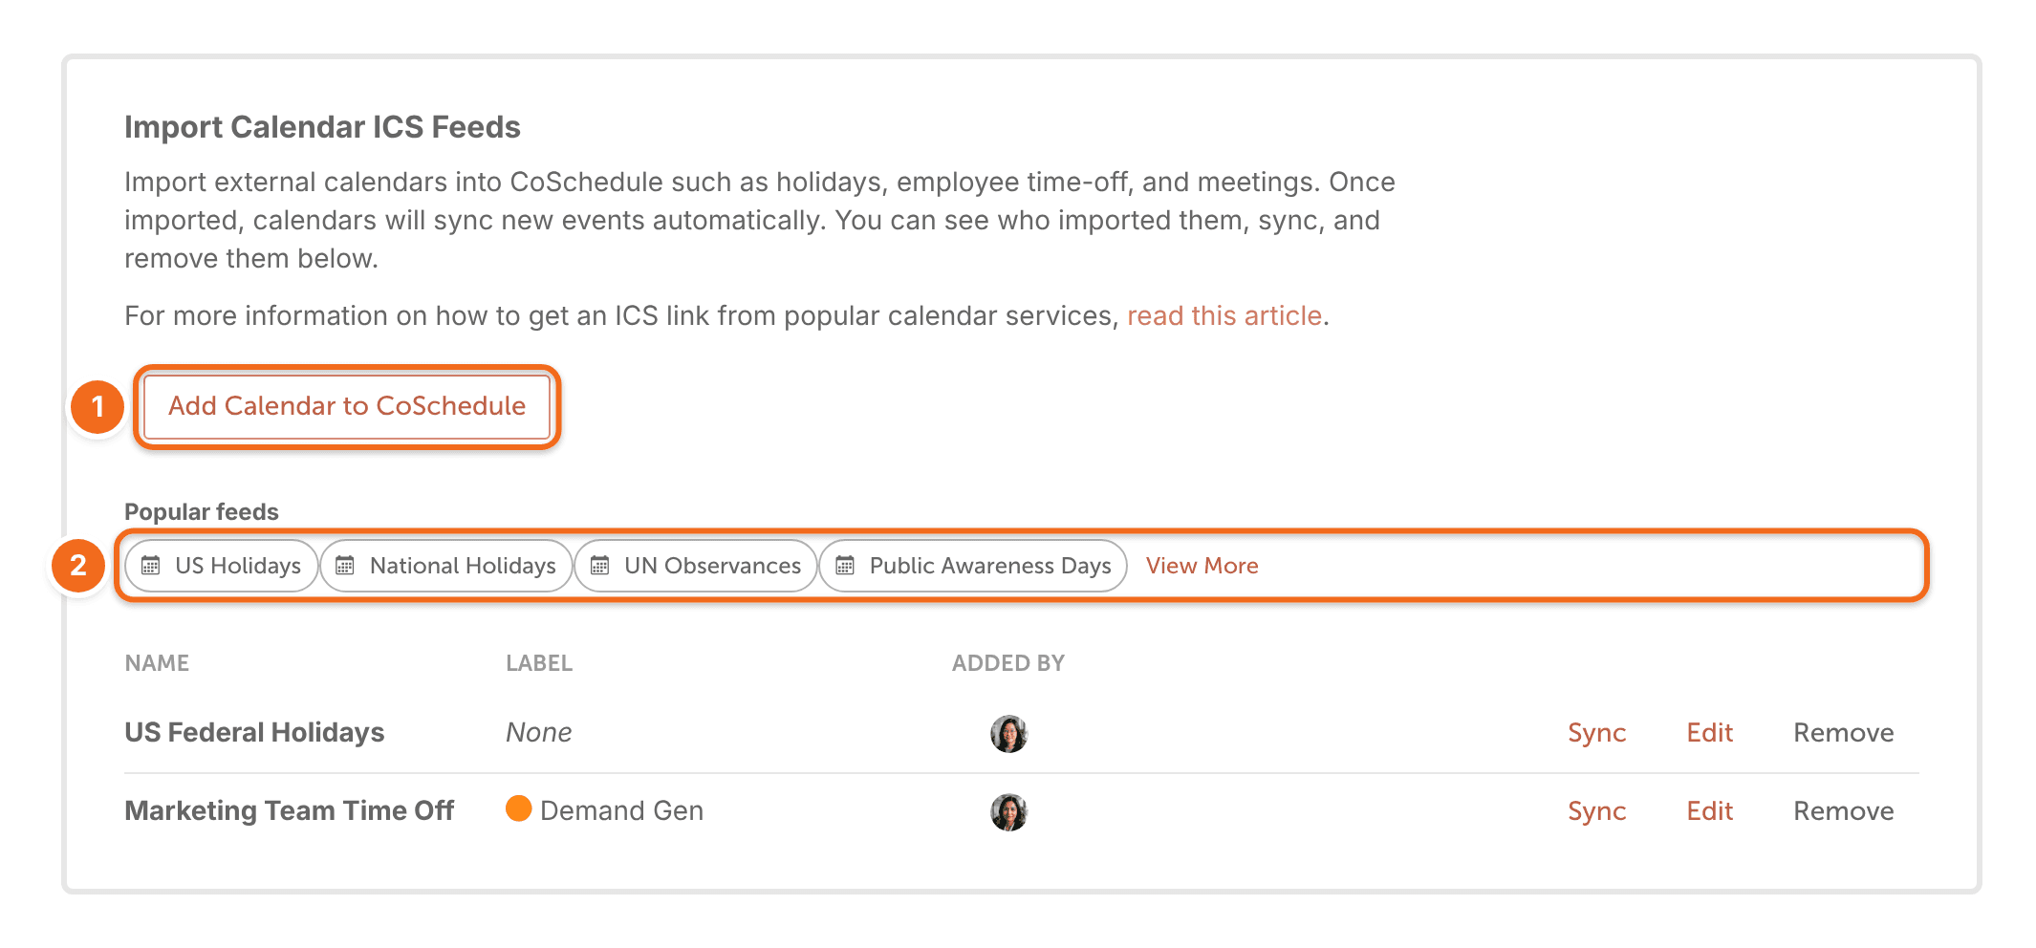Screen dimensions: 2036x948
Task: Click the orange Demand Gen color dot
Action: point(518,808)
